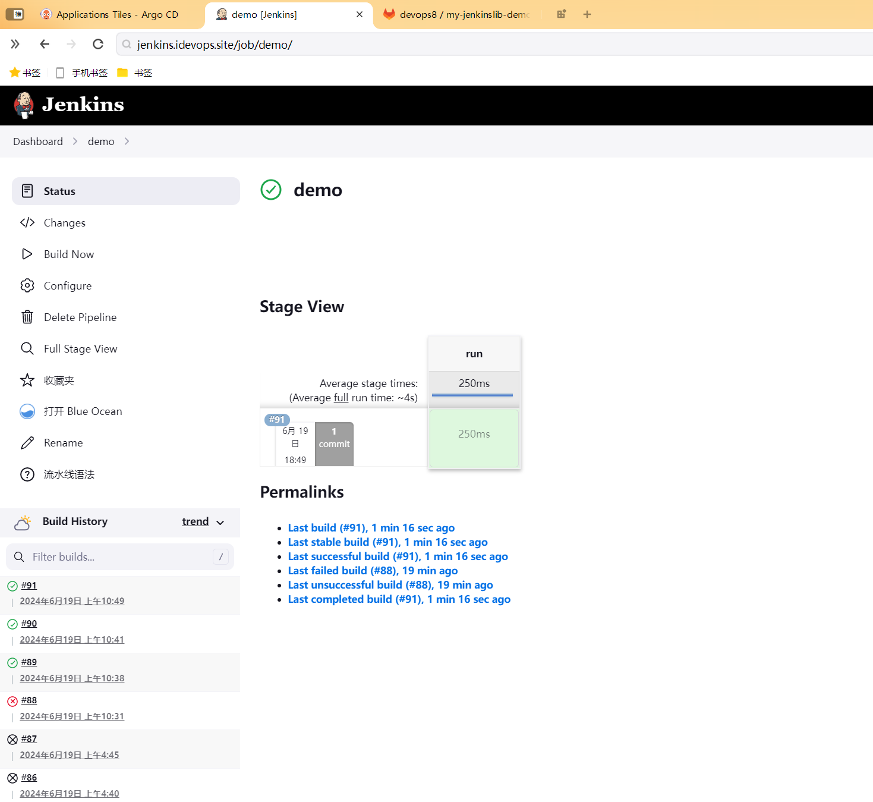The height and width of the screenshot is (802, 873).
Task: Open the 手机书签 bookmarks folder
Action: 82,73
